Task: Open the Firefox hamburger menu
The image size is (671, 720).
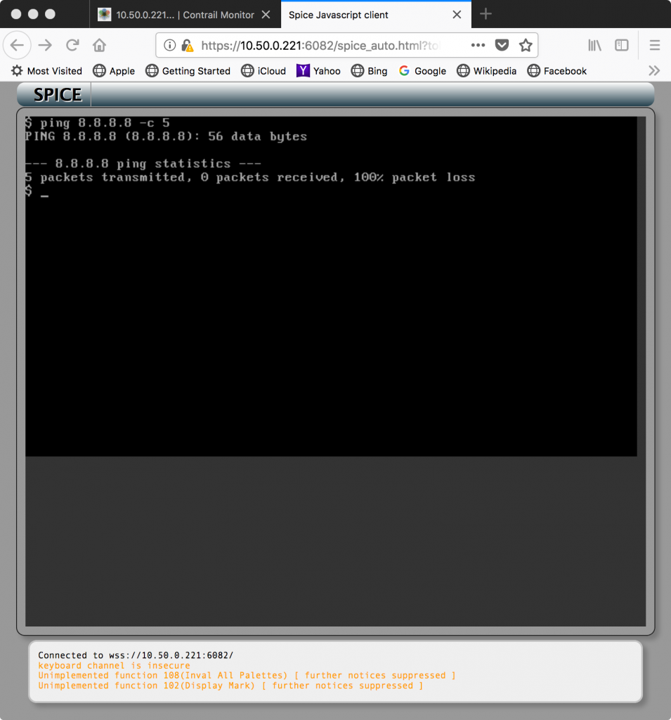Action: [x=654, y=45]
